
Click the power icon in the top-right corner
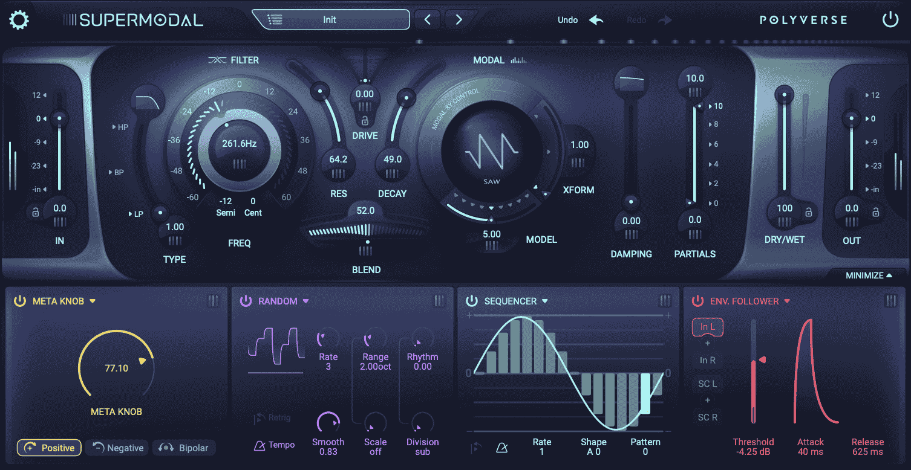[x=890, y=19]
